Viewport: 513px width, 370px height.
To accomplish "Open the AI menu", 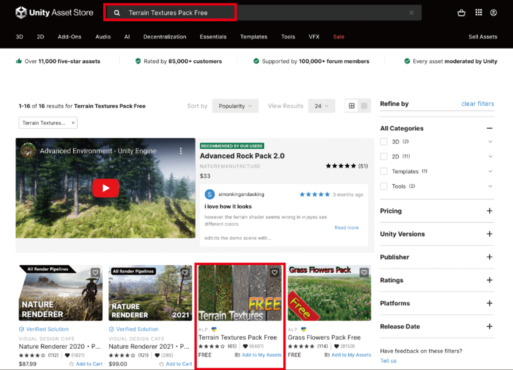I will 127,37.
